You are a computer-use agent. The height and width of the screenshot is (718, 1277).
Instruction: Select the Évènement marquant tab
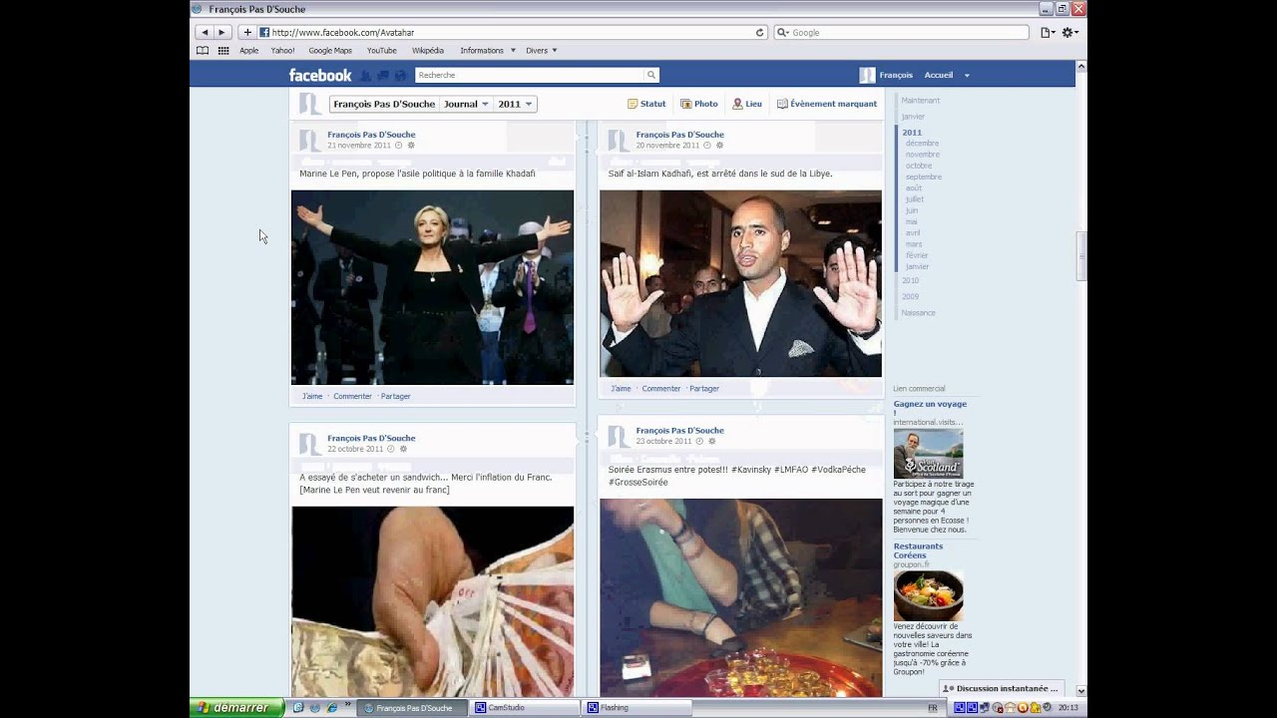coord(827,104)
